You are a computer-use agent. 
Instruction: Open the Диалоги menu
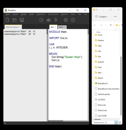64,14
